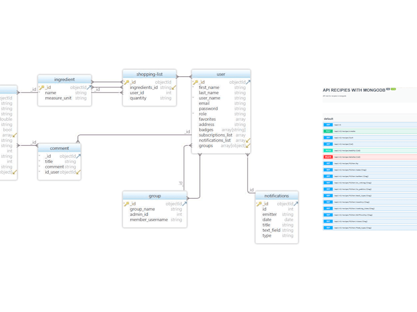
Task: Expand the GET filter by cooking_time endpoint
Action: [x=370, y=209]
